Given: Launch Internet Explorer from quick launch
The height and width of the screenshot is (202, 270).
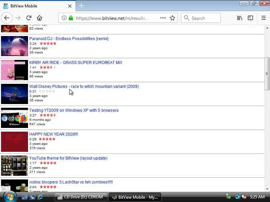Looking at the screenshot, I should pos(40,197).
